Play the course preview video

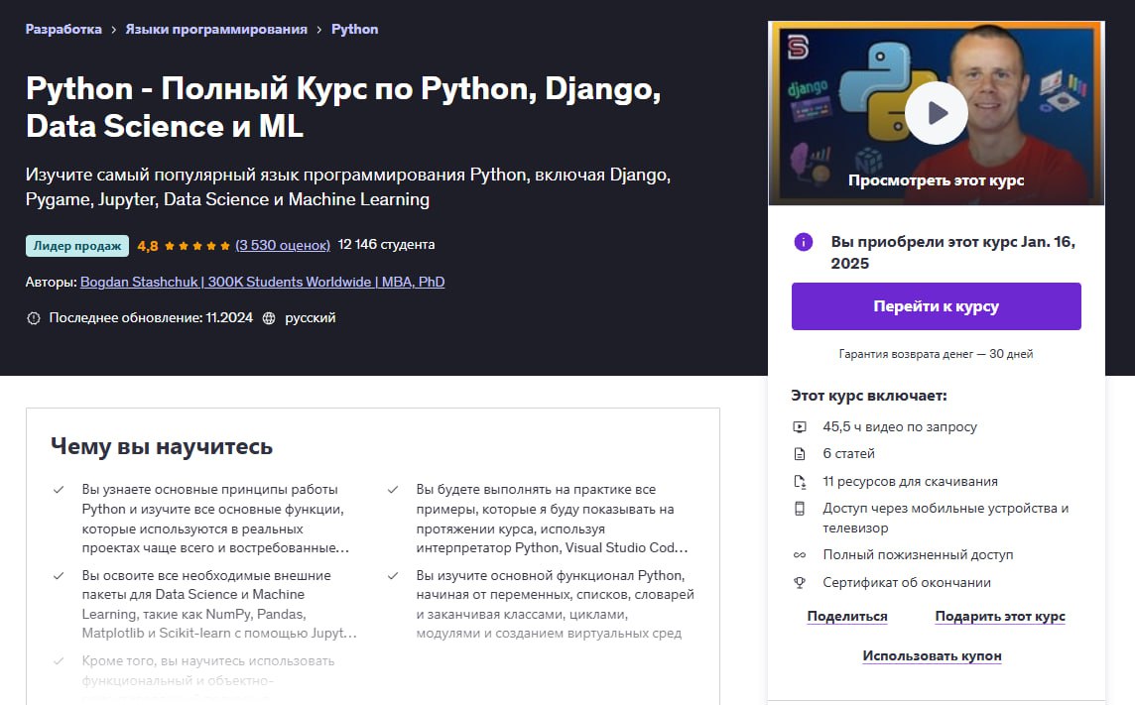point(936,113)
